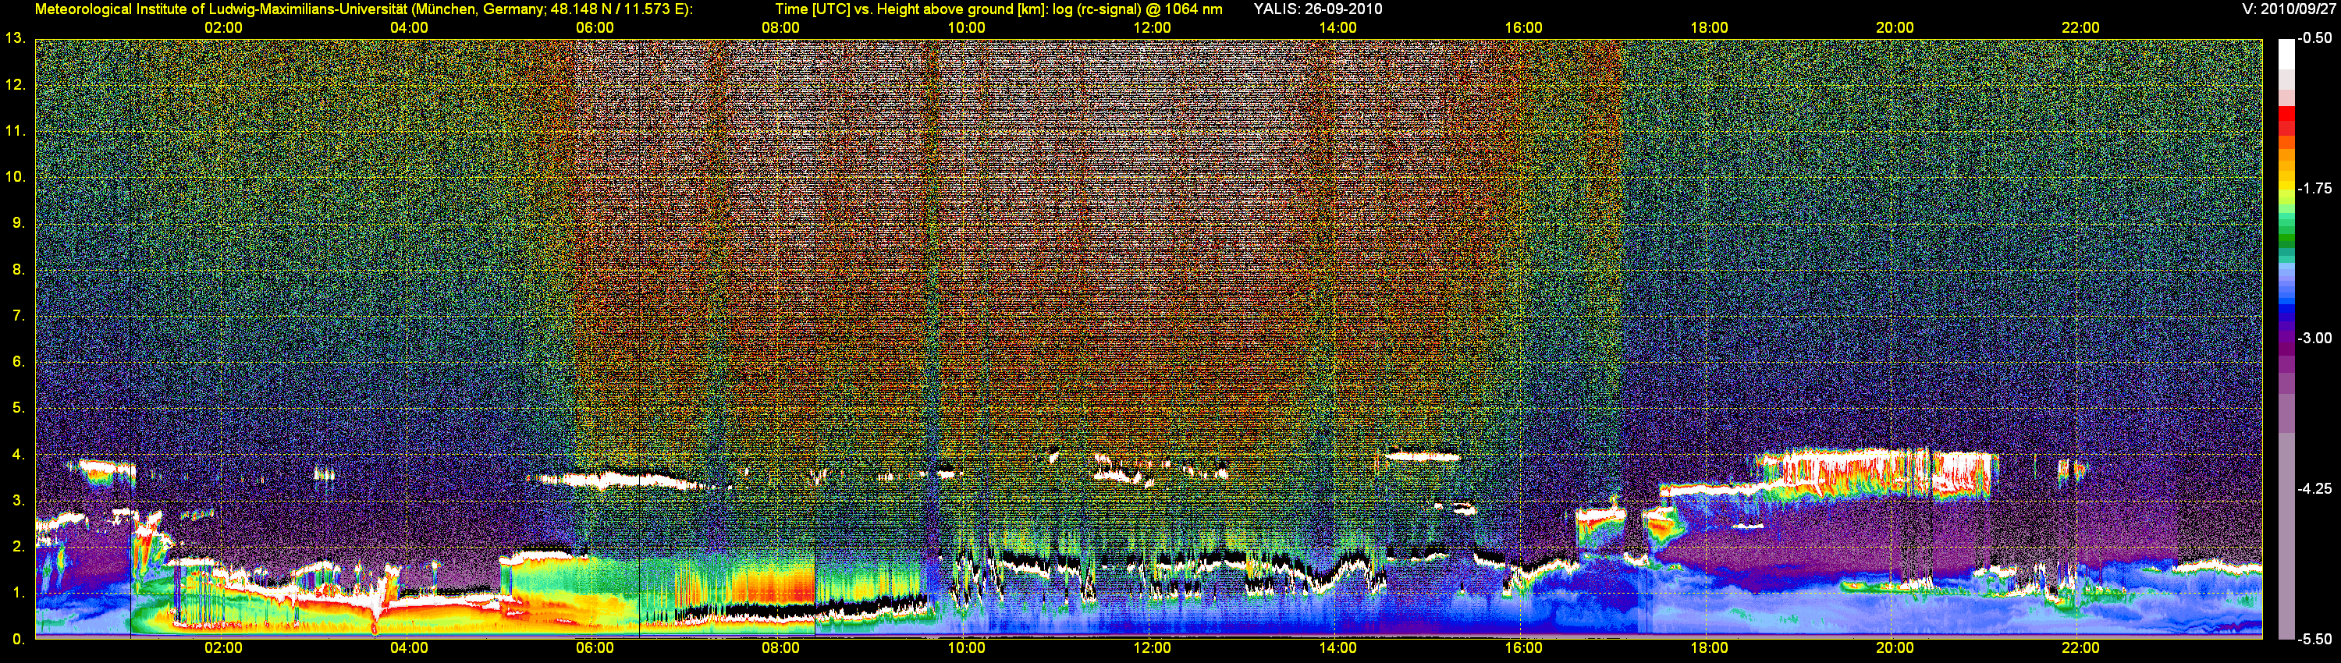Click the 12. km height axis label

coord(16,84)
